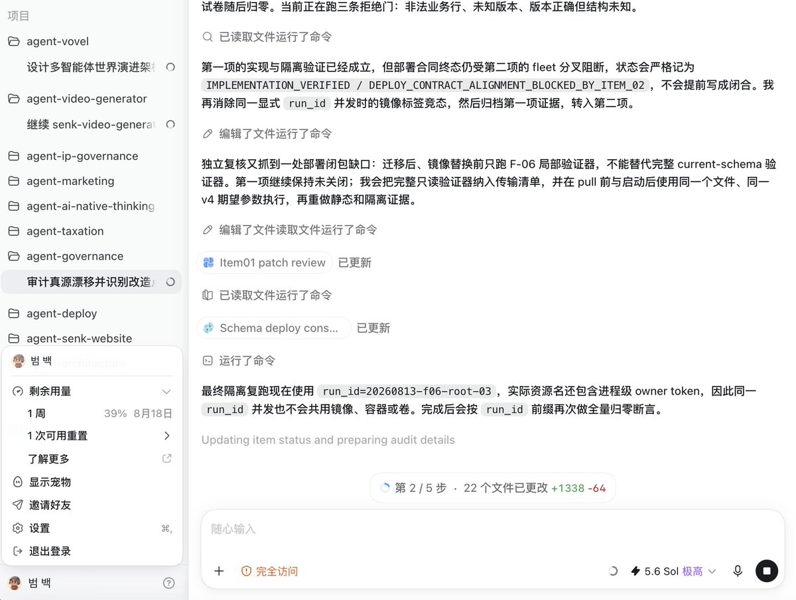Click the folder icon beside agent-senk-website
Viewport: 796px width, 600px height.
pos(13,339)
